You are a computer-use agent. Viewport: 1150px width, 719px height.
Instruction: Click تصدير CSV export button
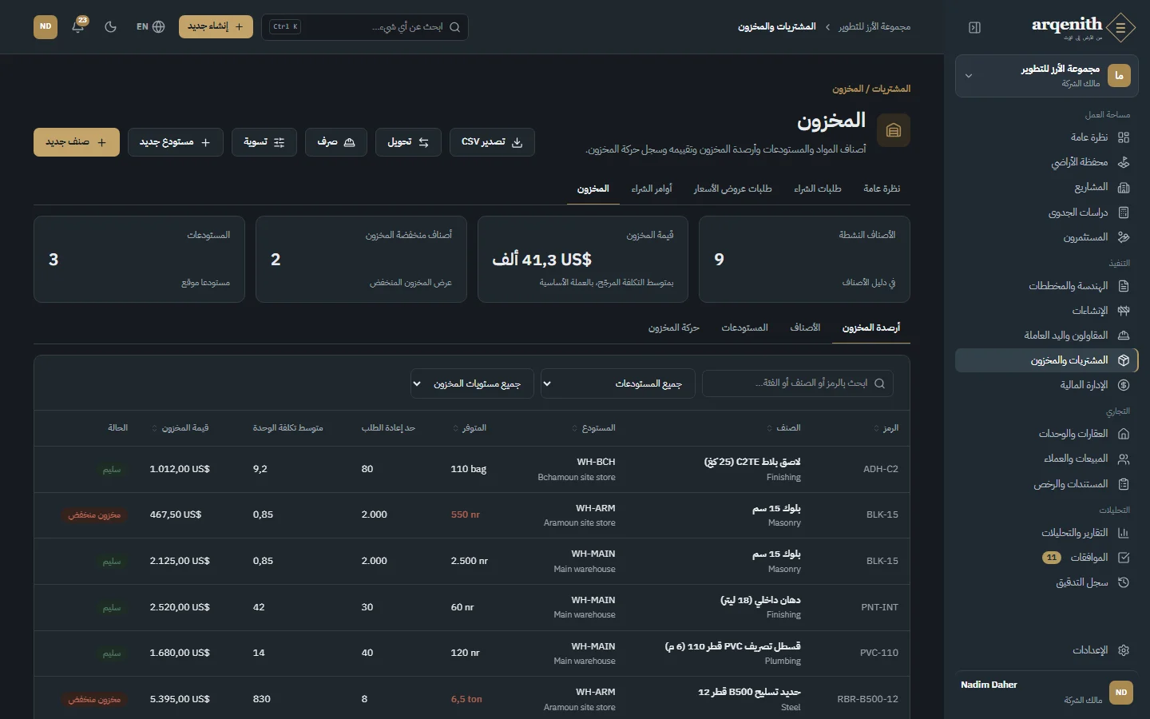[492, 142]
